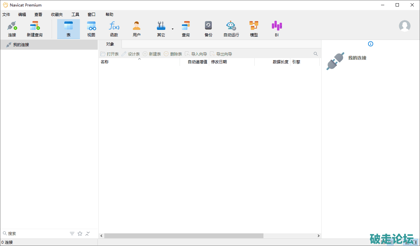Select 我的连接 in the connection tree
The height and width of the screenshot is (246, 420).
pyautogui.click(x=21, y=45)
